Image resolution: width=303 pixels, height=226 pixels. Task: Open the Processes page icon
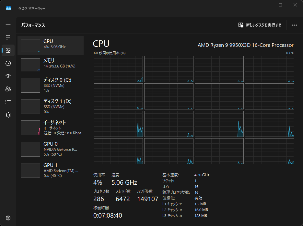8,37
